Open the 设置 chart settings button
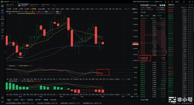Viewport: 194px width, 105px height. (x=15, y=9)
